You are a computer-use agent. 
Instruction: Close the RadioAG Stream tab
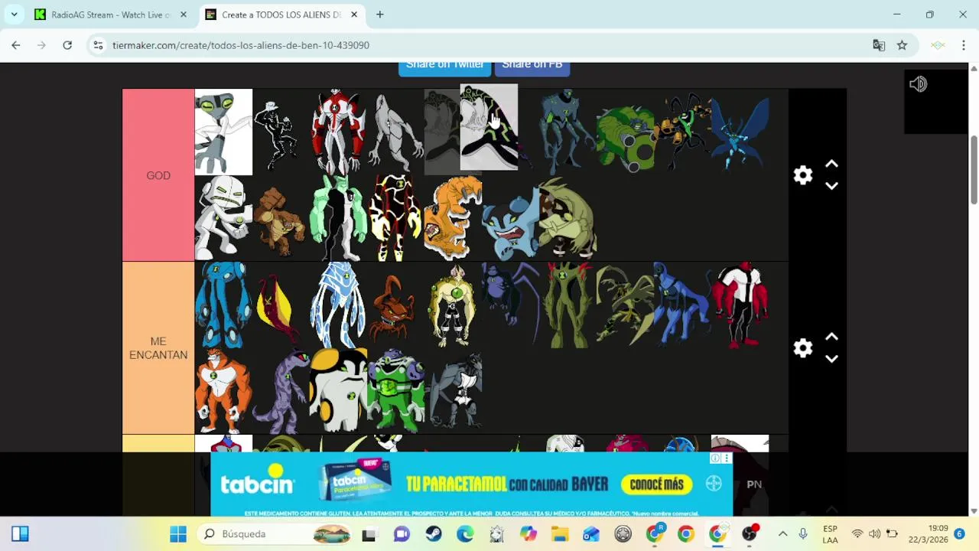coord(183,15)
